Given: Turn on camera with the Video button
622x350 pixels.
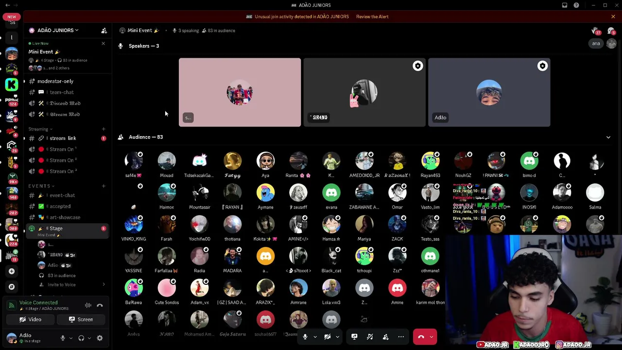Looking at the screenshot, I should click(x=30, y=319).
